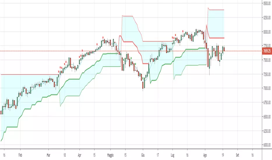Select the Apr date on the time axis
The height and width of the screenshot is (160, 272).
79,156
